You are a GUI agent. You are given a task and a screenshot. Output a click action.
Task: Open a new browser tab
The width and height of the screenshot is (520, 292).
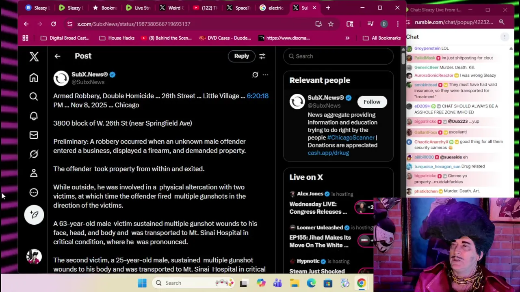(x=328, y=8)
